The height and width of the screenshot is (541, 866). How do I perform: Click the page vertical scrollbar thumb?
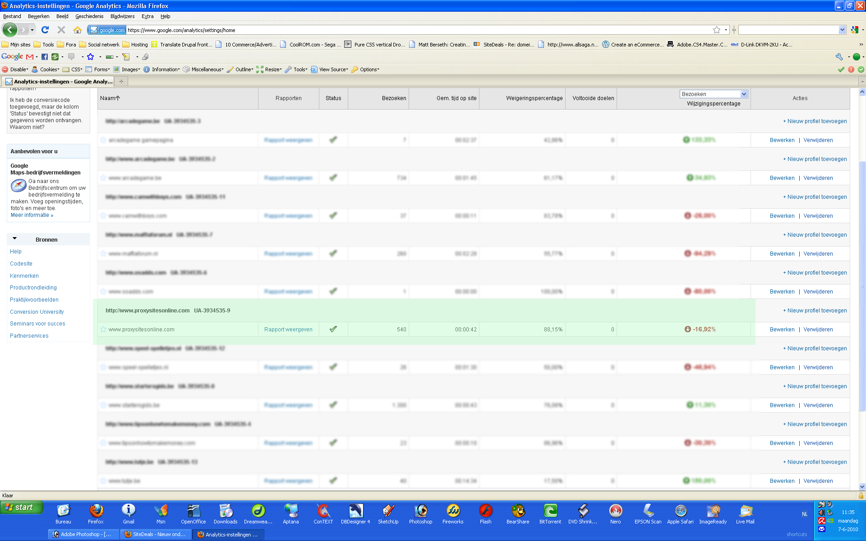[862, 286]
